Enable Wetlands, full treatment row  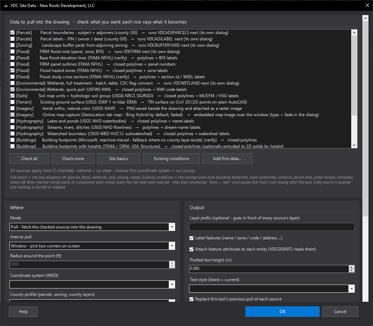(x=12, y=83)
